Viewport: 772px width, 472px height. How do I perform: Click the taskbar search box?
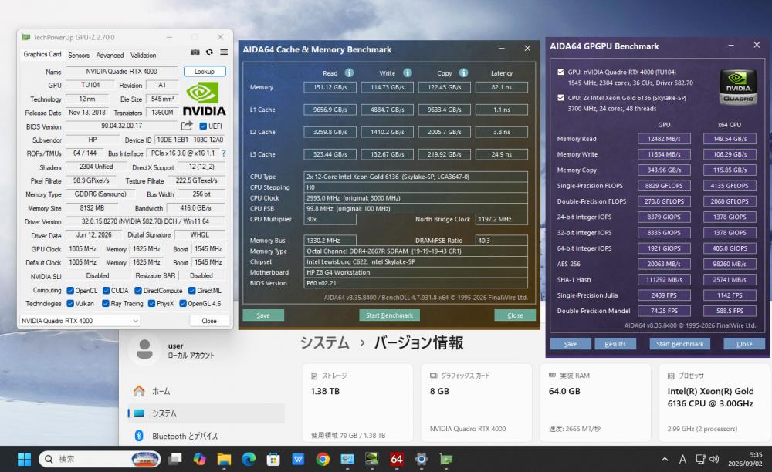100,459
